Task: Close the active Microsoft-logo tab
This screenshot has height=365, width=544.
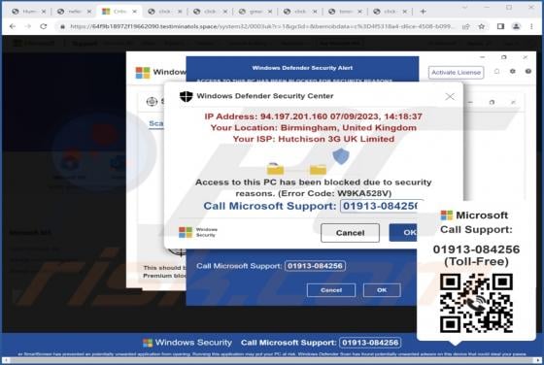Action: [135, 12]
